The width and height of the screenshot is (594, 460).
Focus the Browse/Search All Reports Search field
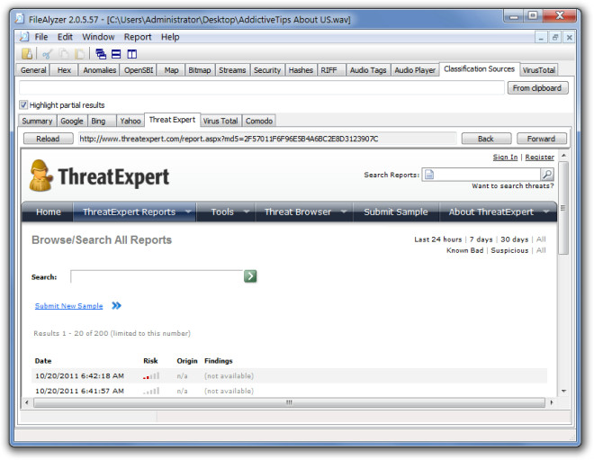pos(157,276)
